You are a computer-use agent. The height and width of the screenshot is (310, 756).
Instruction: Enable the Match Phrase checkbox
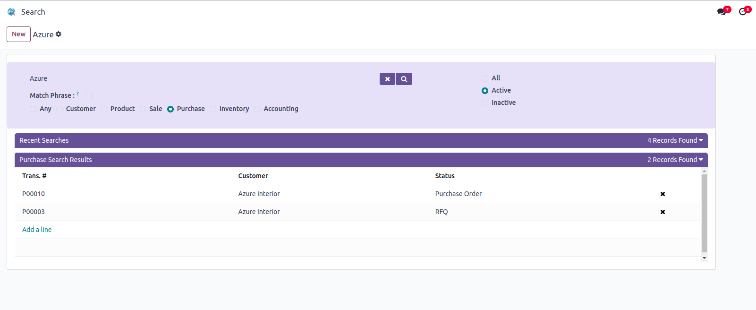(x=88, y=96)
